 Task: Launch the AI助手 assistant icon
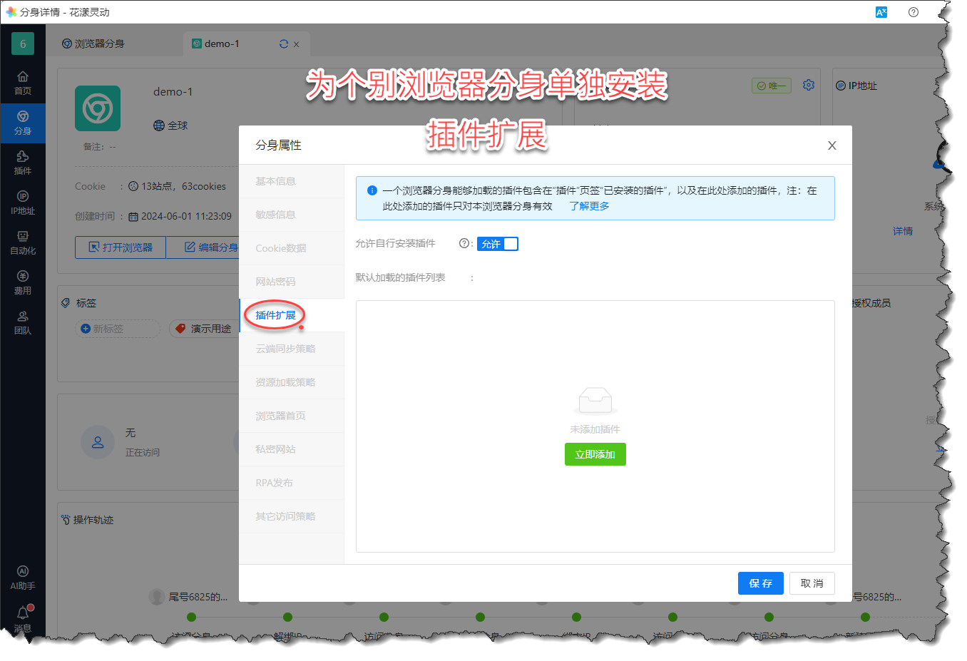pyautogui.click(x=23, y=578)
